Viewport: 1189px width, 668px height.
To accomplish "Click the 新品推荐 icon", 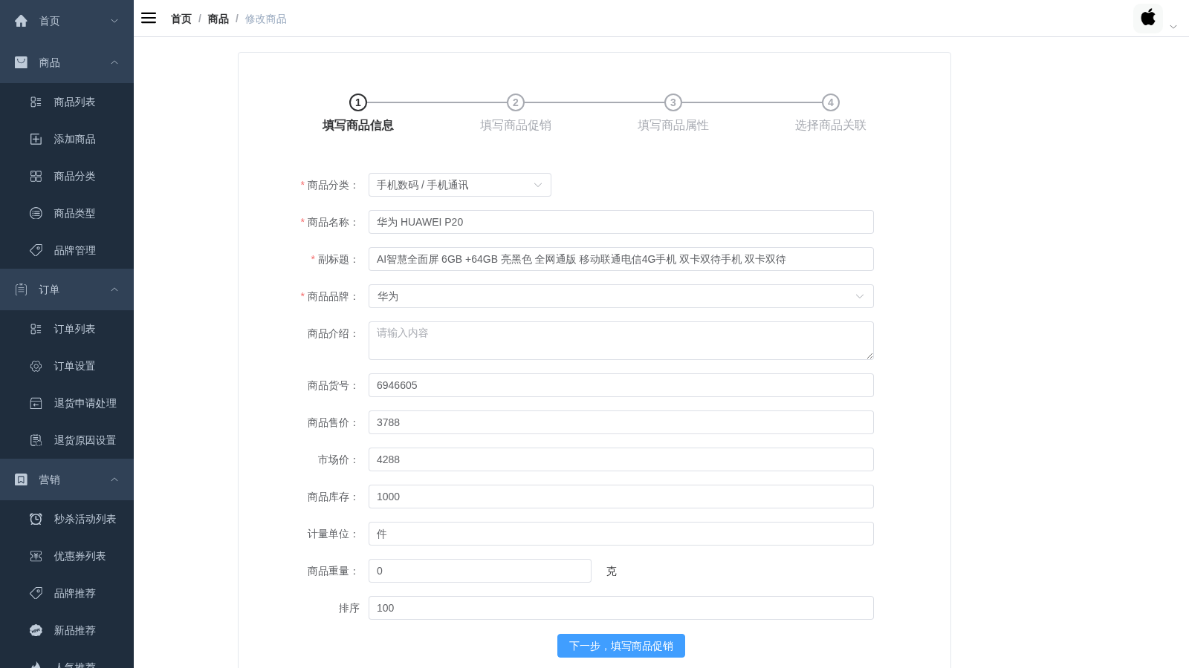I will pyautogui.click(x=36, y=630).
